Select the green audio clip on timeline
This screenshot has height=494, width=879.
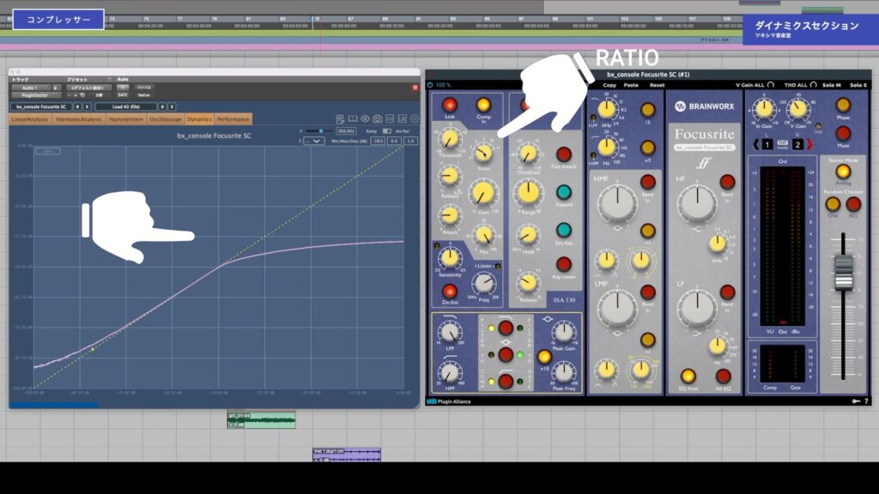coord(261,420)
